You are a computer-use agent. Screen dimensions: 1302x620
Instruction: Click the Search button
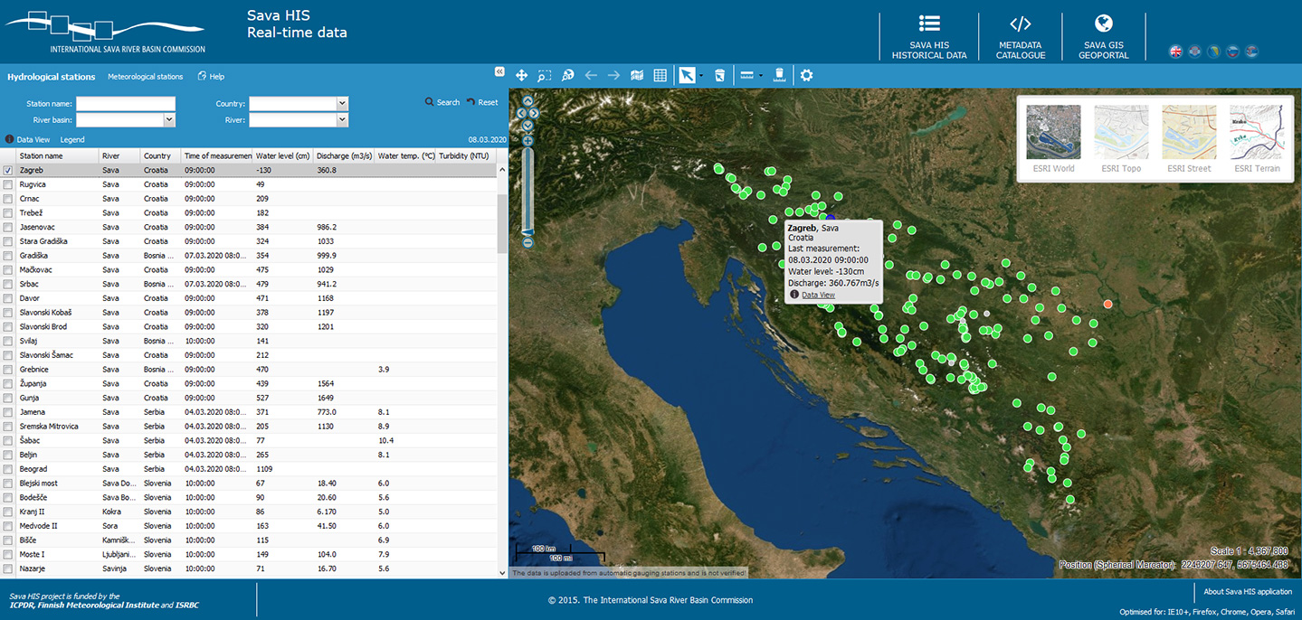point(442,102)
